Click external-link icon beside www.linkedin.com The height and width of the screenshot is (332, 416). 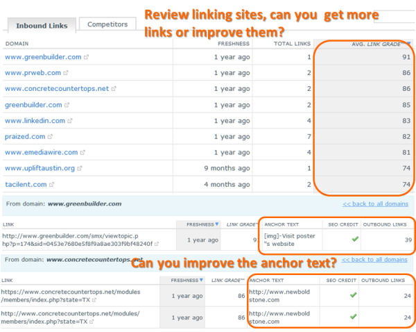(x=70, y=121)
